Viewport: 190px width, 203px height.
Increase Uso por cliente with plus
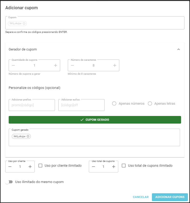coord(30,167)
